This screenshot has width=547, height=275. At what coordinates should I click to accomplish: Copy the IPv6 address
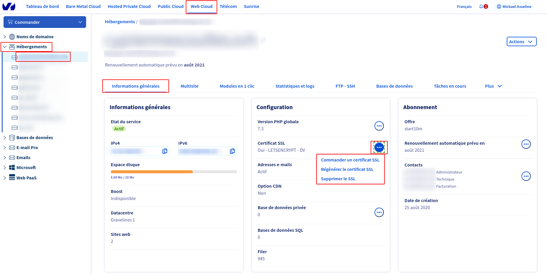click(x=232, y=151)
